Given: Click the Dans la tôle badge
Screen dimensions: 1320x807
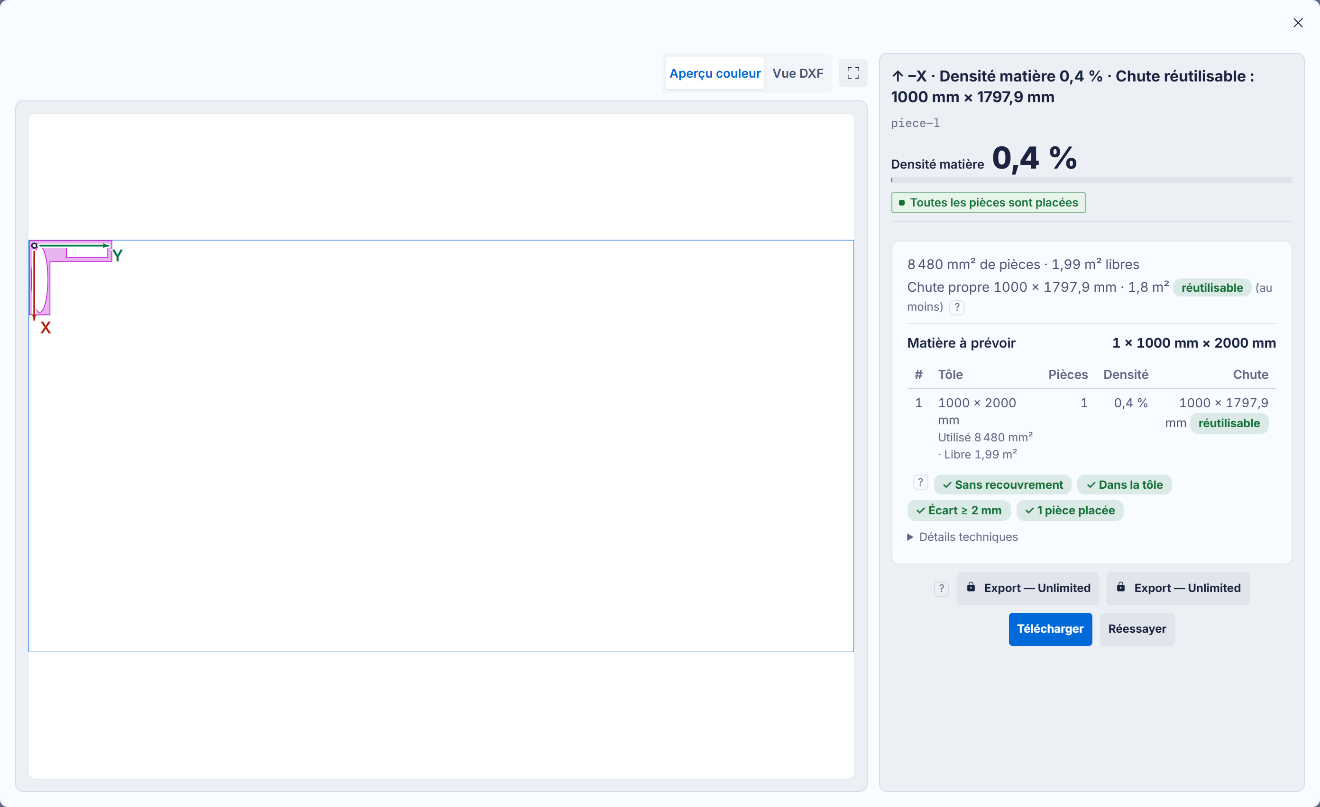Looking at the screenshot, I should 1124,485.
